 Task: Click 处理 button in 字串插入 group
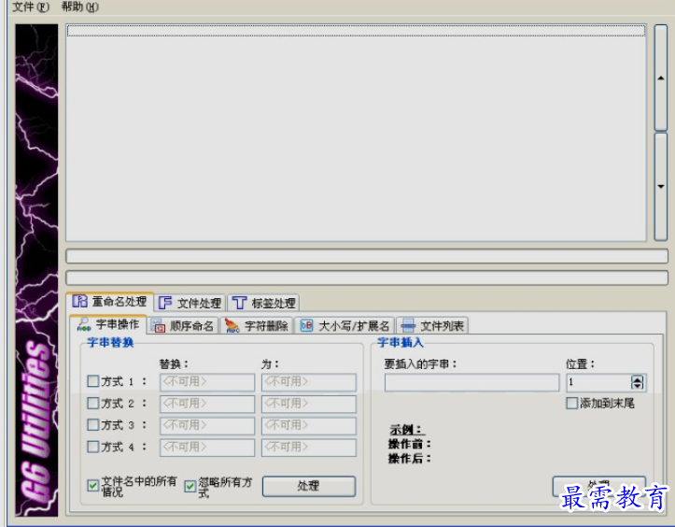tap(598, 486)
